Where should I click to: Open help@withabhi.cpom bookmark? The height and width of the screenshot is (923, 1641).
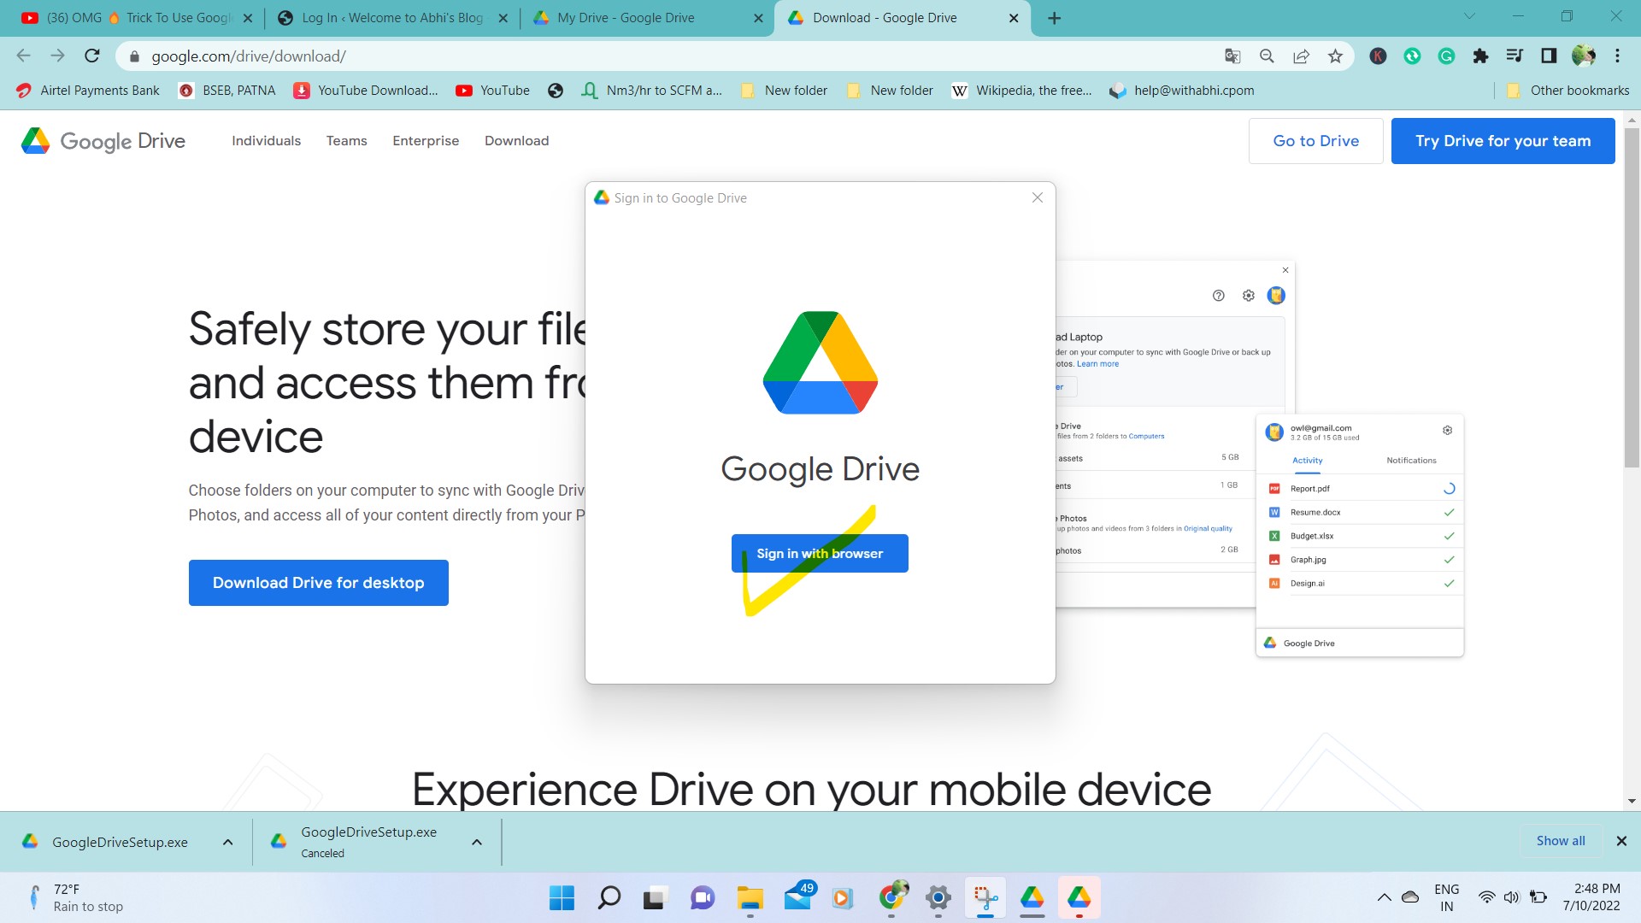click(1181, 91)
